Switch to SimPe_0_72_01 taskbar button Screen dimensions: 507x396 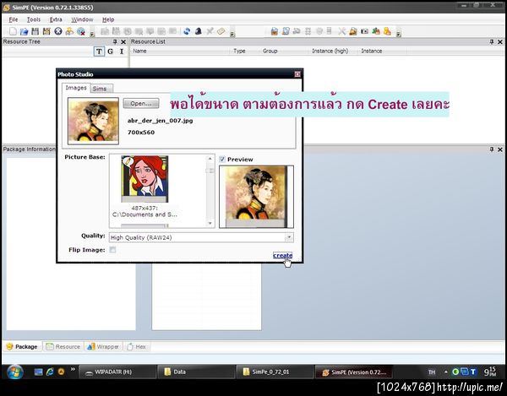(275, 372)
